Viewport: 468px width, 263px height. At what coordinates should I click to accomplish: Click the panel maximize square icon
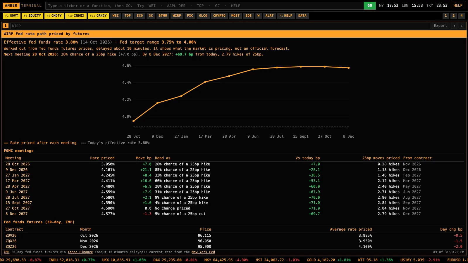462,26
